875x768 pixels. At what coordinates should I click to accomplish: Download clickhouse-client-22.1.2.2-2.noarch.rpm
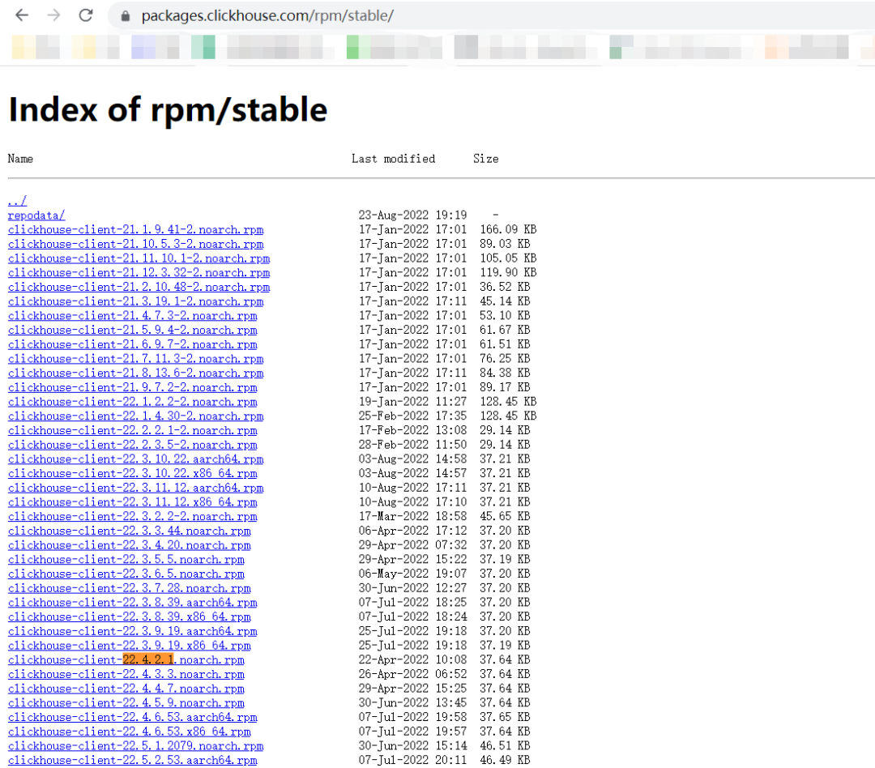coord(133,402)
